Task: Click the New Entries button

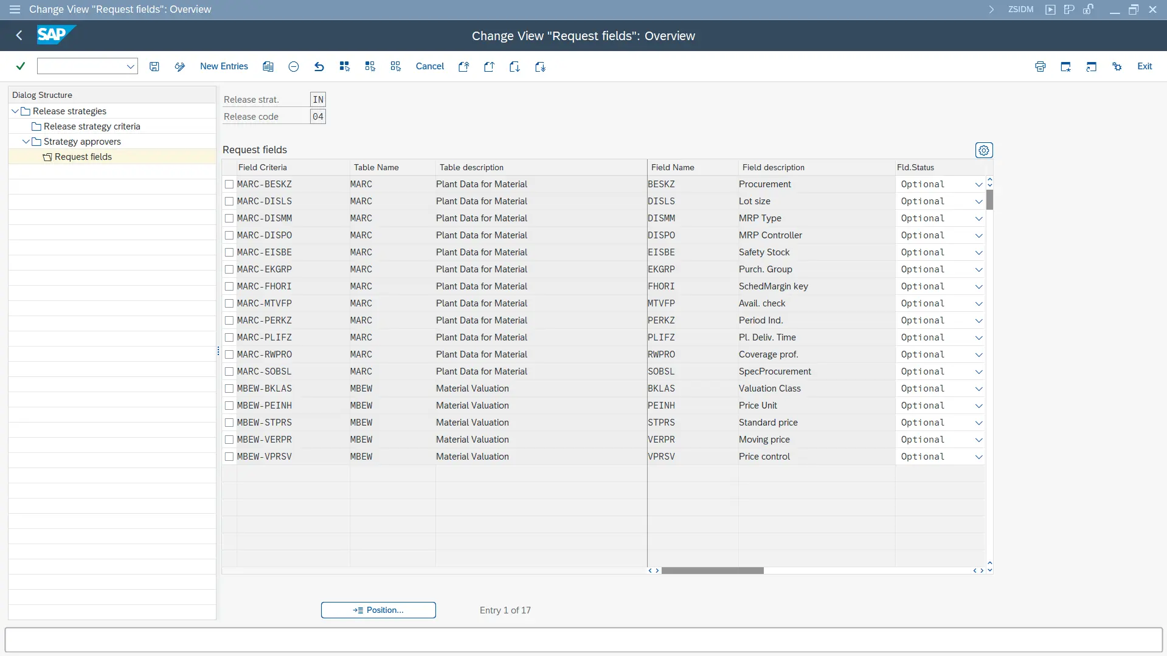Action: (224, 66)
